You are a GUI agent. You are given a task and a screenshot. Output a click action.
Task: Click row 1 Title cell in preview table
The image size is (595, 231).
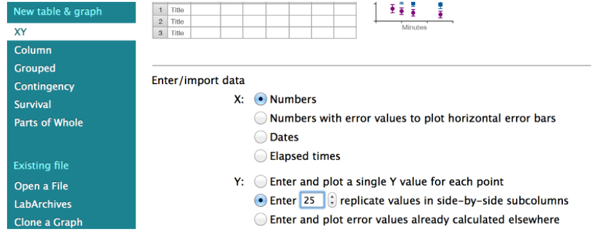[177, 10]
